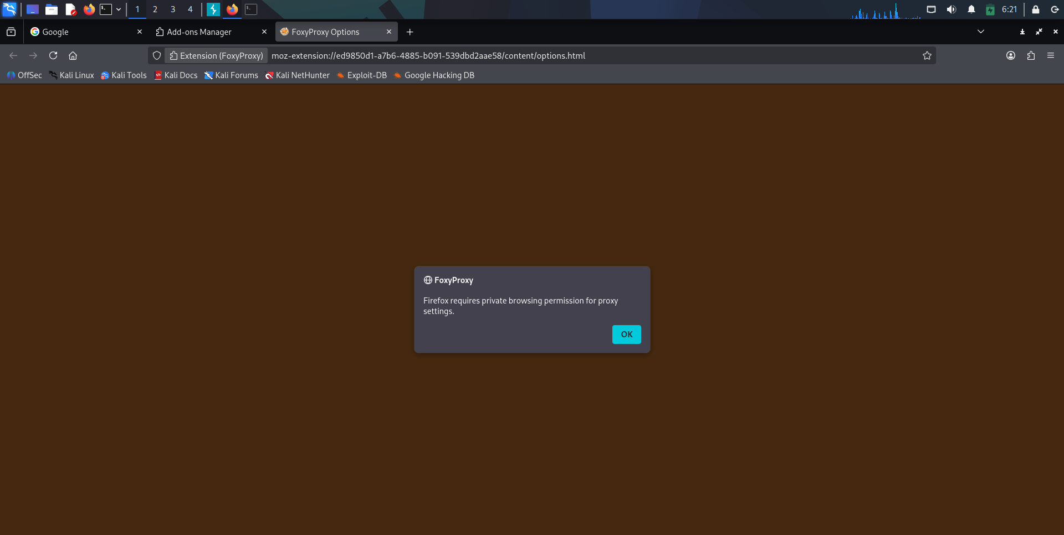The width and height of the screenshot is (1064, 535).
Task: Click the tracking protection shield icon
Action: [157, 55]
